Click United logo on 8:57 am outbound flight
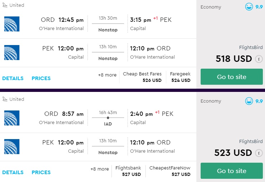This screenshot has height=182, width=265. pos(12,118)
